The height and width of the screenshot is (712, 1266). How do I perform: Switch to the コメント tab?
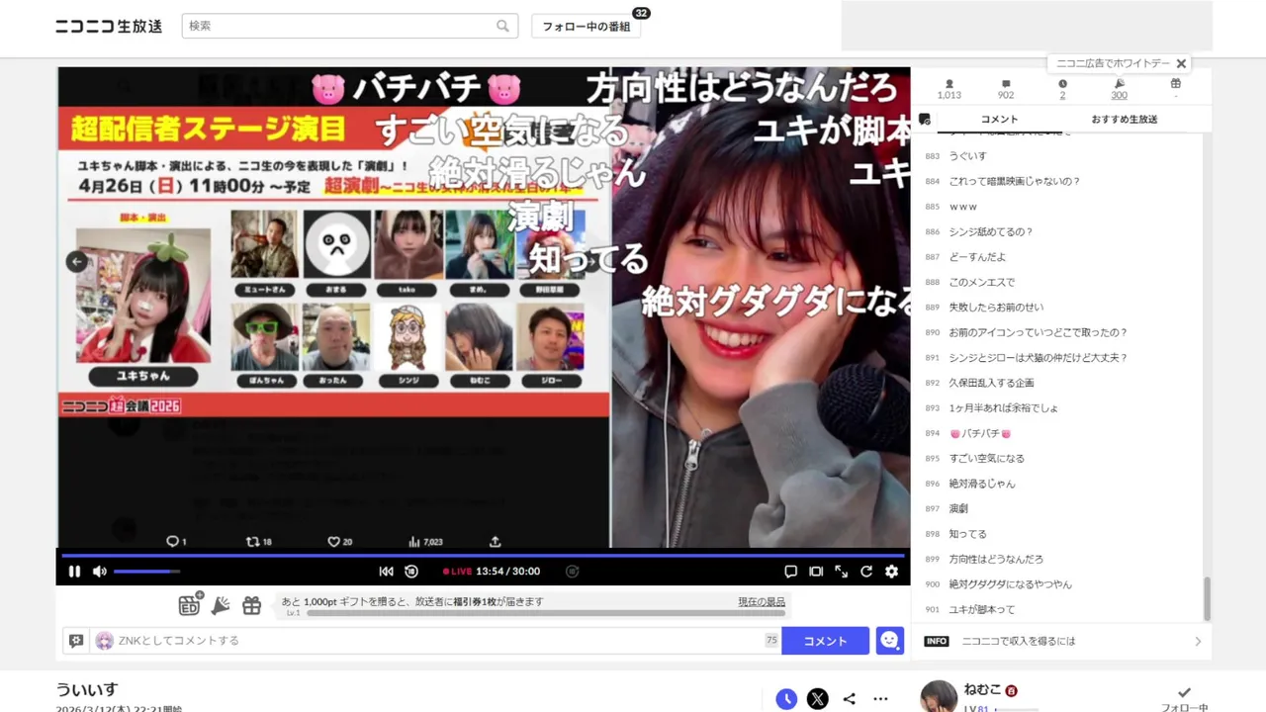point(999,119)
